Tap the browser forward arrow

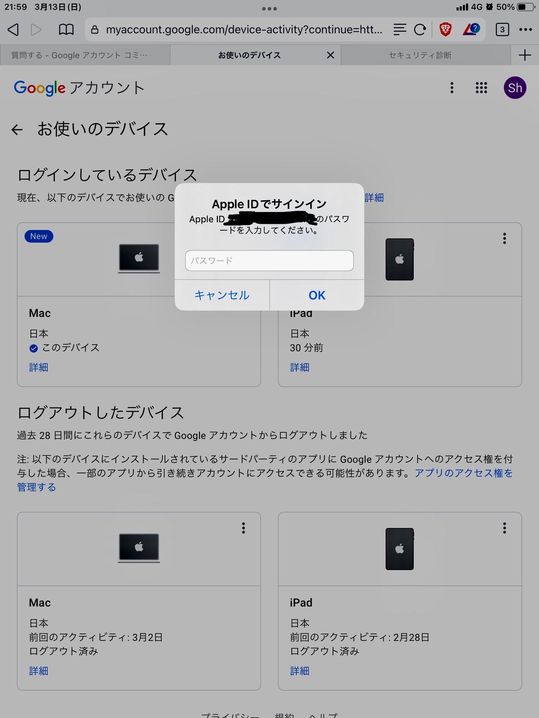tap(36, 30)
